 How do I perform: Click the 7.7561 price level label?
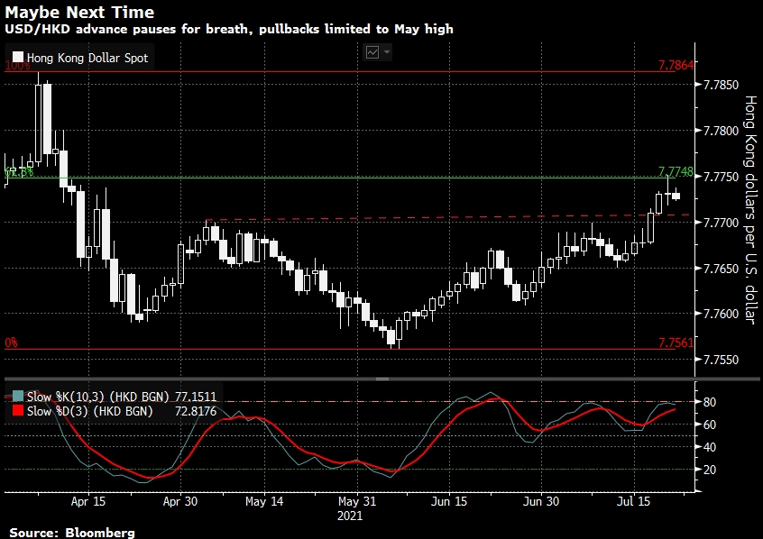pyautogui.click(x=676, y=343)
